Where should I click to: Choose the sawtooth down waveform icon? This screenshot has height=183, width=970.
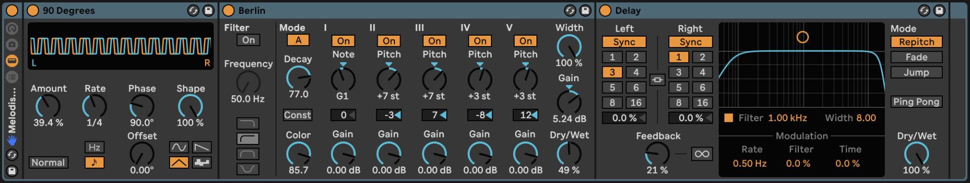[202, 147]
